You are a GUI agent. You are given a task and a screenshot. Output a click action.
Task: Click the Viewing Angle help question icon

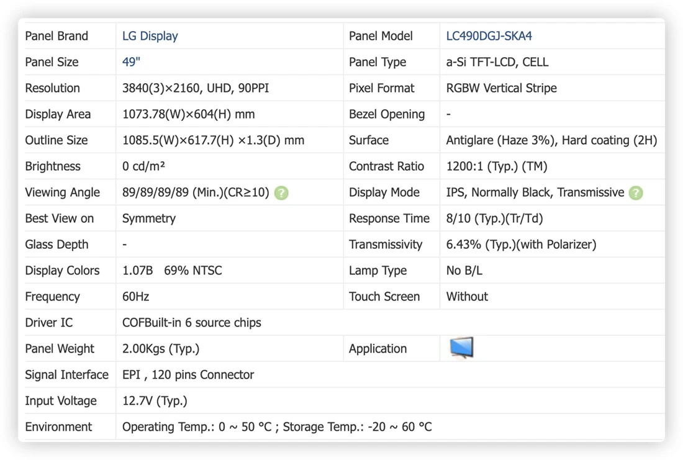pos(281,193)
